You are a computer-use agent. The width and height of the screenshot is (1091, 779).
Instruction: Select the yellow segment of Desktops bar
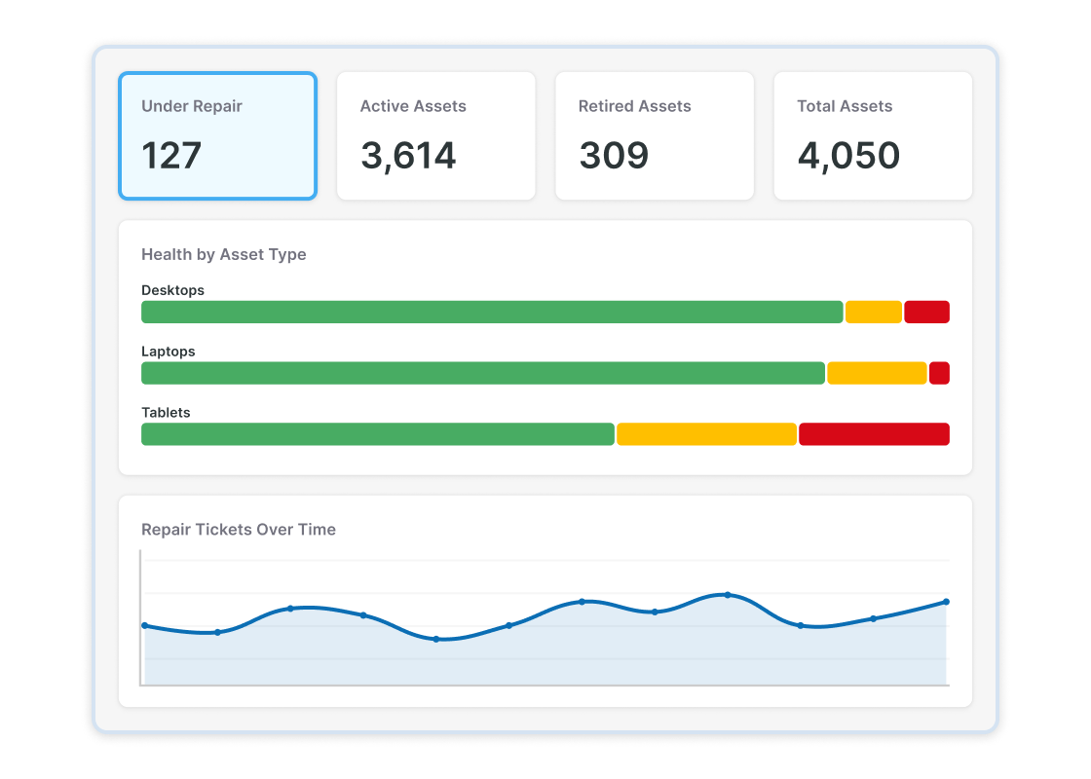pos(873,312)
